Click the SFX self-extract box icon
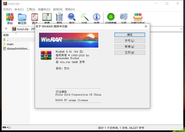This screenshot has height=132, width=185. click(138, 17)
